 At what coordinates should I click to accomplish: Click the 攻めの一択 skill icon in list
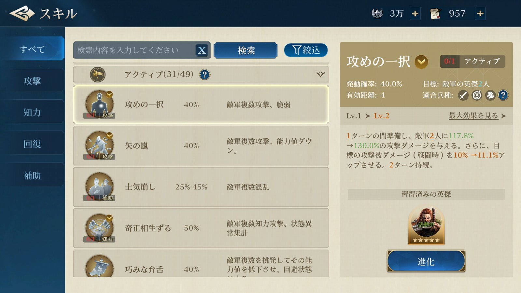(x=99, y=105)
